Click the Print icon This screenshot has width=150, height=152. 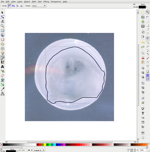(143, 26)
